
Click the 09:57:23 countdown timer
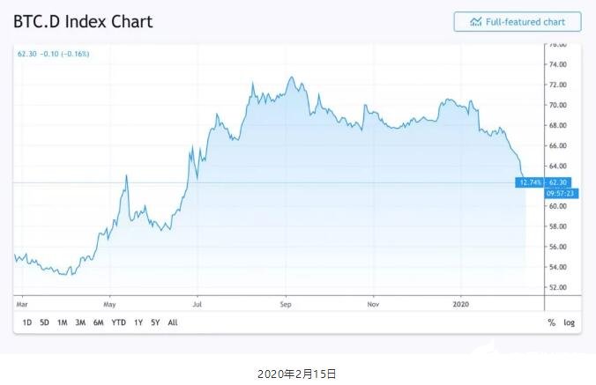562,193
